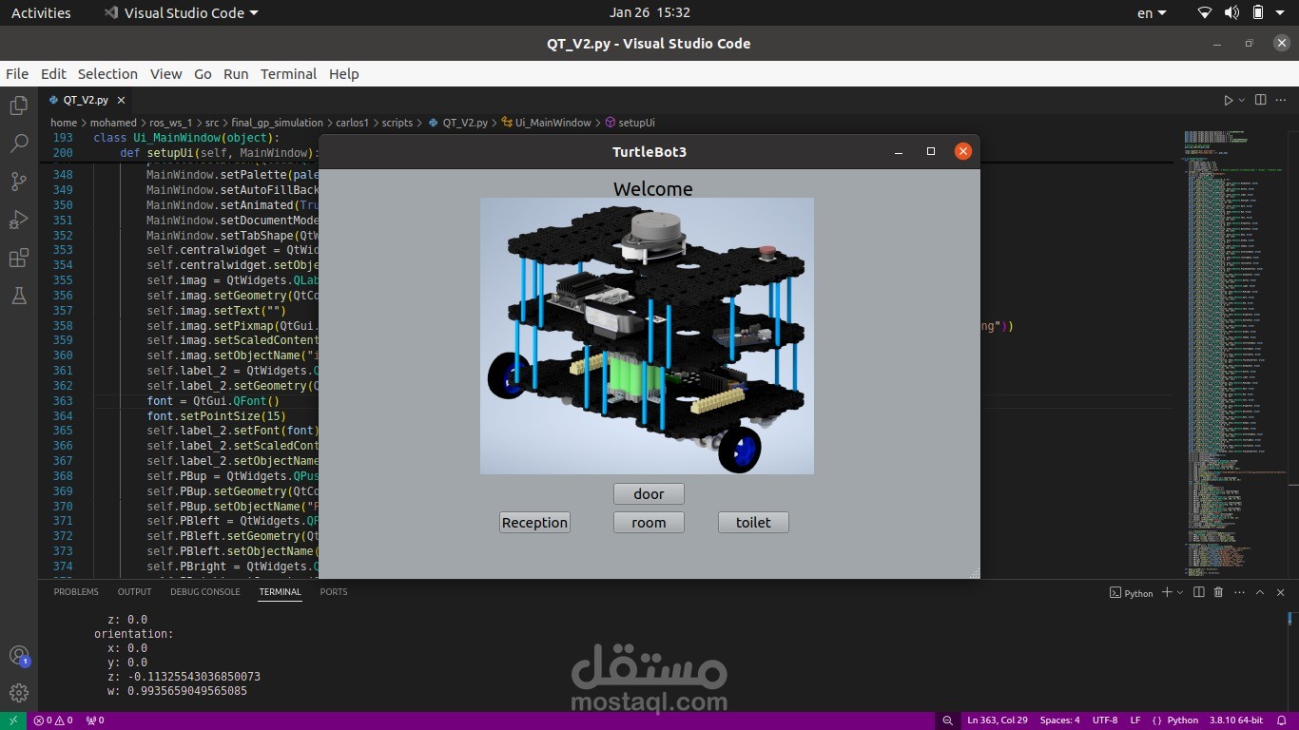This screenshot has height=730, width=1299.
Task: Select the QT_V2.py editor tab
Action: click(x=85, y=100)
